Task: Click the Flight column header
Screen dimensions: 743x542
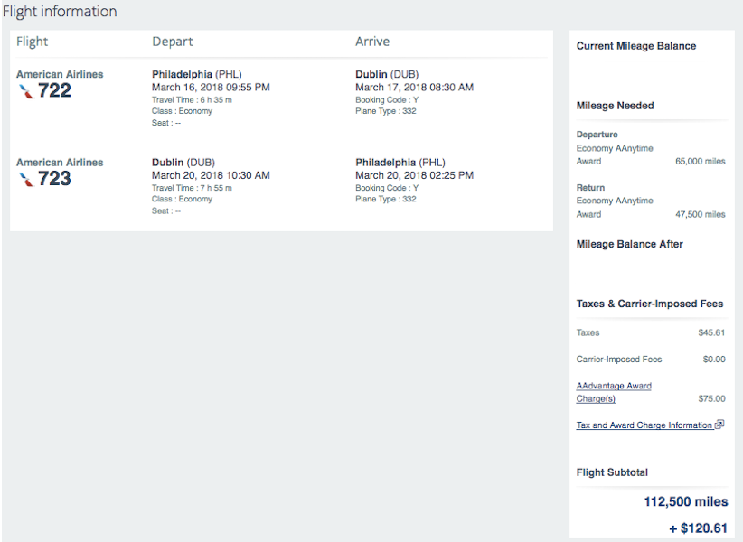Action: pyautogui.click(x=33, y=42)
